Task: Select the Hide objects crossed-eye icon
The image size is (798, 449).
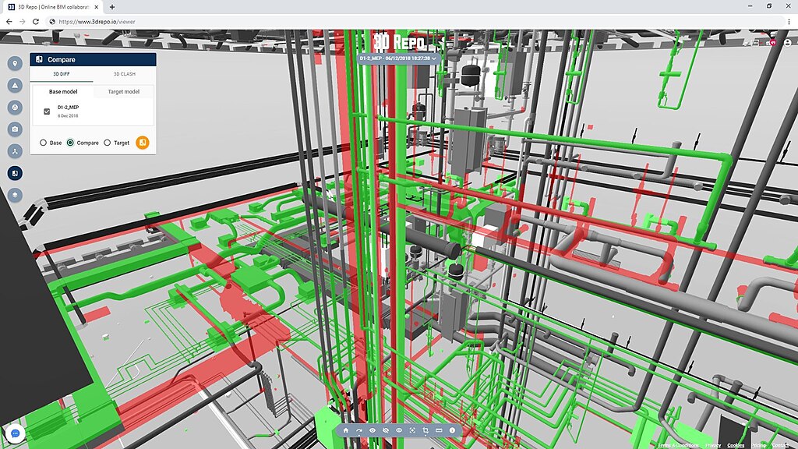Action: pyautogui.click(x=387, y=430)
